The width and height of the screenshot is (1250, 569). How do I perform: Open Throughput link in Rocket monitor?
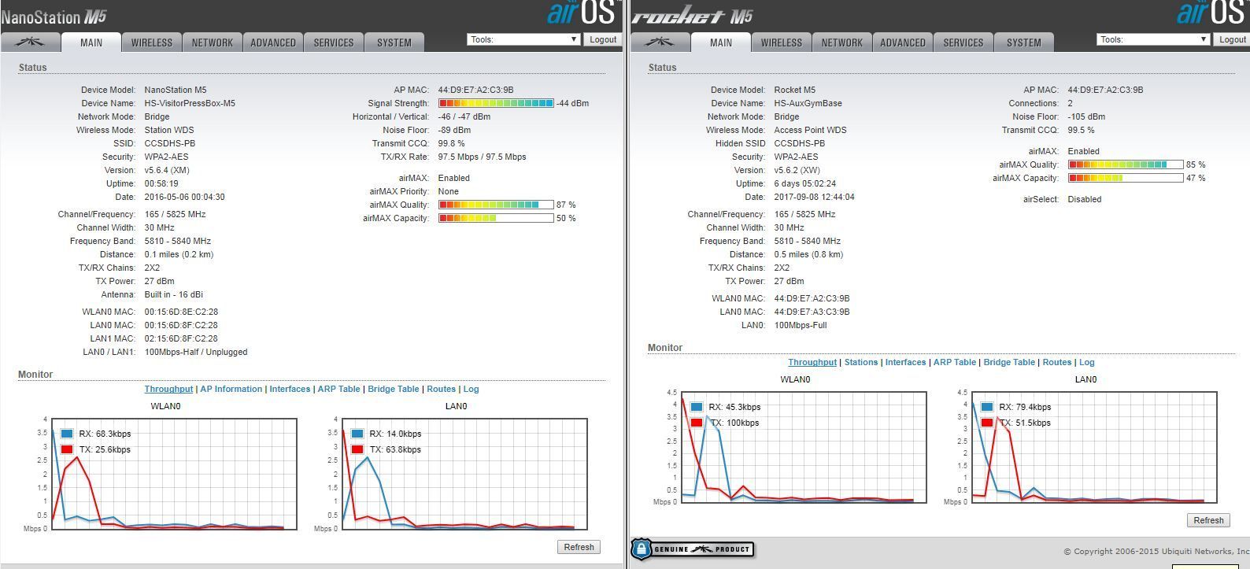pyautogui.click(x=812, y=362)
